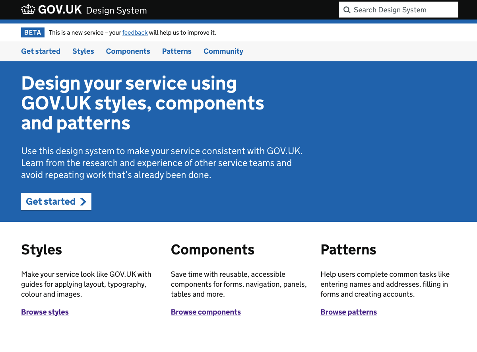Click the BETA phase tag
Image resolution: width=477 pixels, height=352 pixels.
33,33
